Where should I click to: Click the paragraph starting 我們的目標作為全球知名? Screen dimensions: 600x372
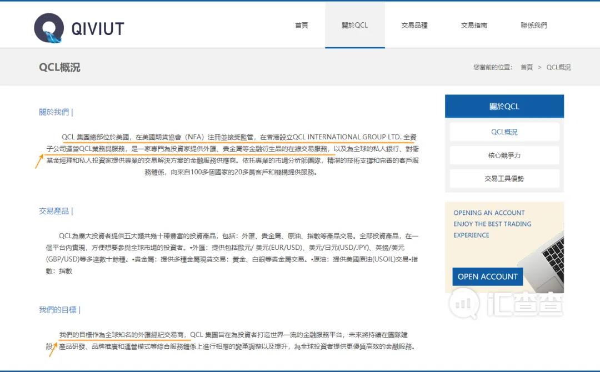[x=231, y=341]
